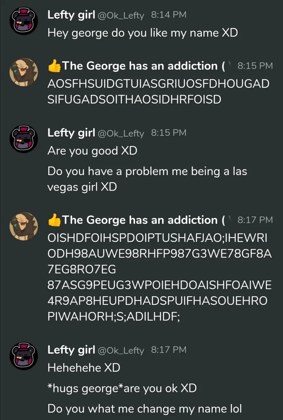Open The George avatar at 8:15 PM message
Viewport: 283px width, 420px height.
[24, 72]
